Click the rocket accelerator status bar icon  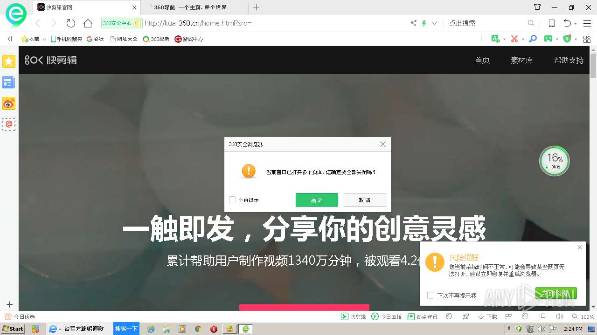pos(465,316)
